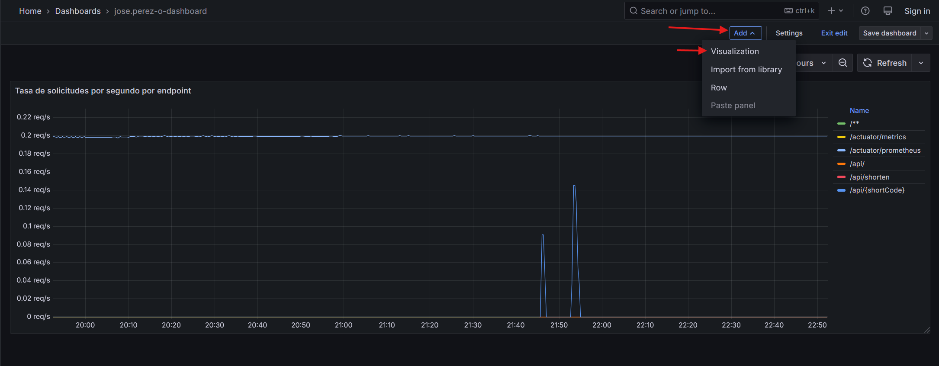Click the Refresh dashboard button
The image size is (939, 366).
pyautogui.click(x=885, y=63)
